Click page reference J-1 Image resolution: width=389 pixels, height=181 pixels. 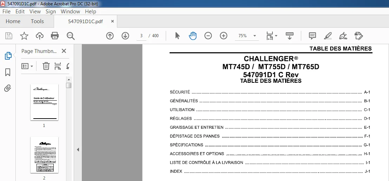[368, 171]
